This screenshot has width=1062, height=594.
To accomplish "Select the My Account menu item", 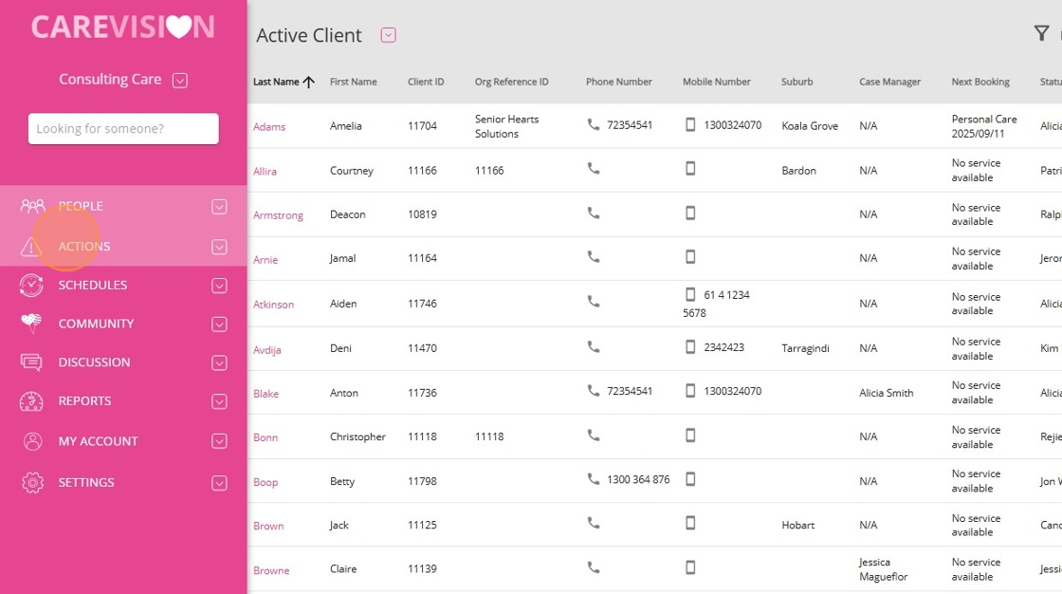I will (98, 441).
